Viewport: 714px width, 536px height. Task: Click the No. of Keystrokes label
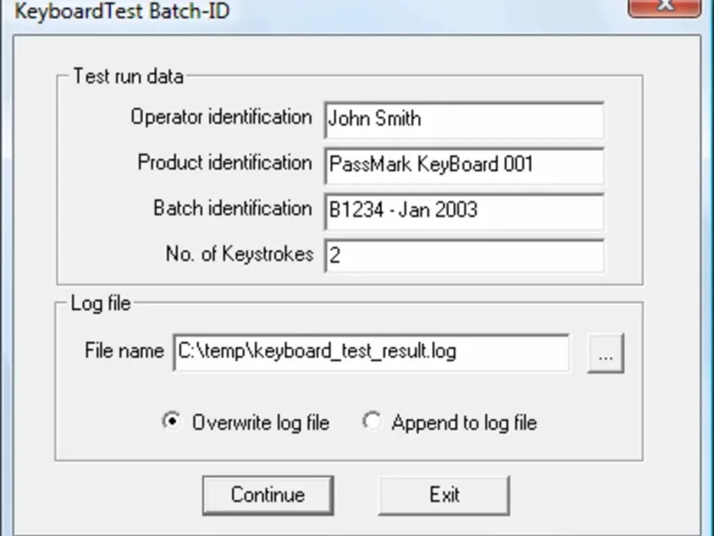pos(239,254)
